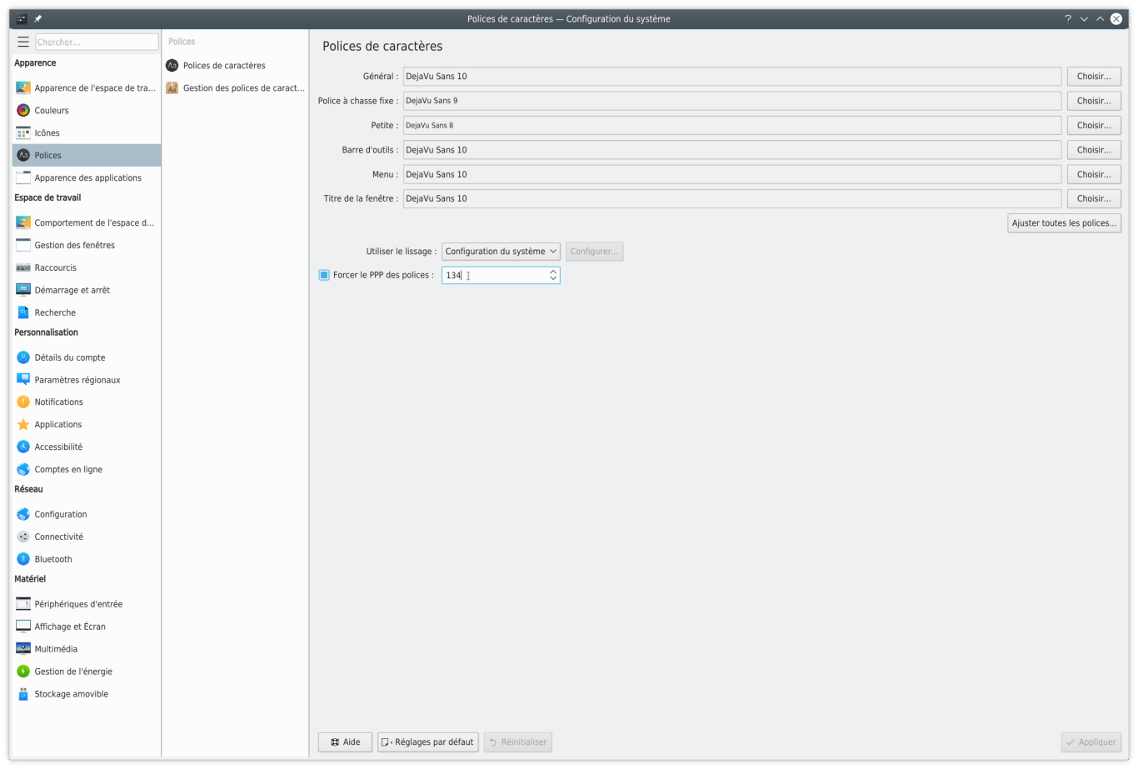Open the Raccourcis keyboard icon

click(23, 267)
